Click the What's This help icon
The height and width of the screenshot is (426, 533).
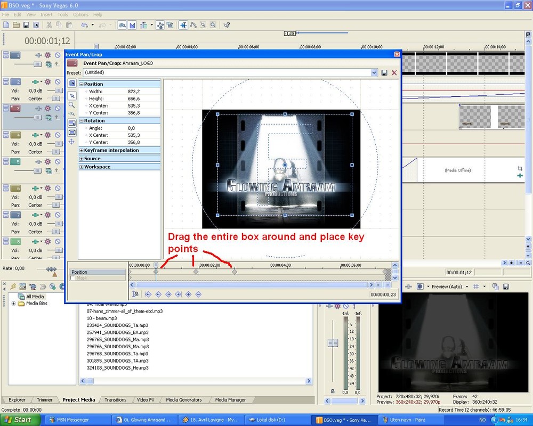pyautogui.click(x=227, y=25)
